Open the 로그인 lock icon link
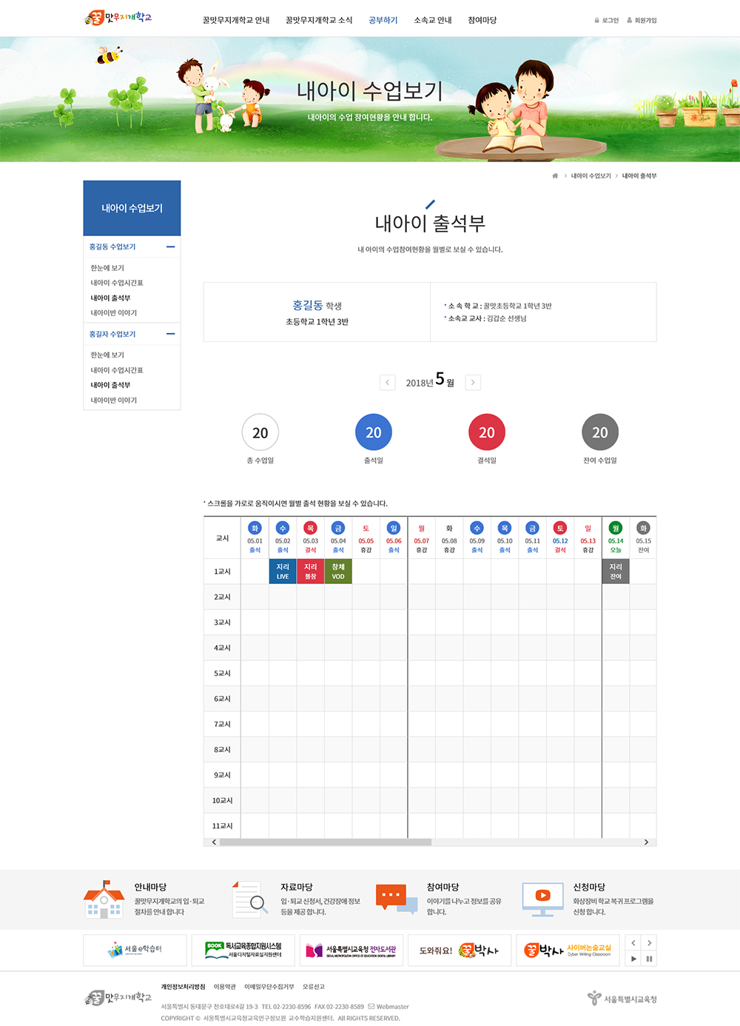The height and width of the screenshot is (1026, 740). (607, 21)
